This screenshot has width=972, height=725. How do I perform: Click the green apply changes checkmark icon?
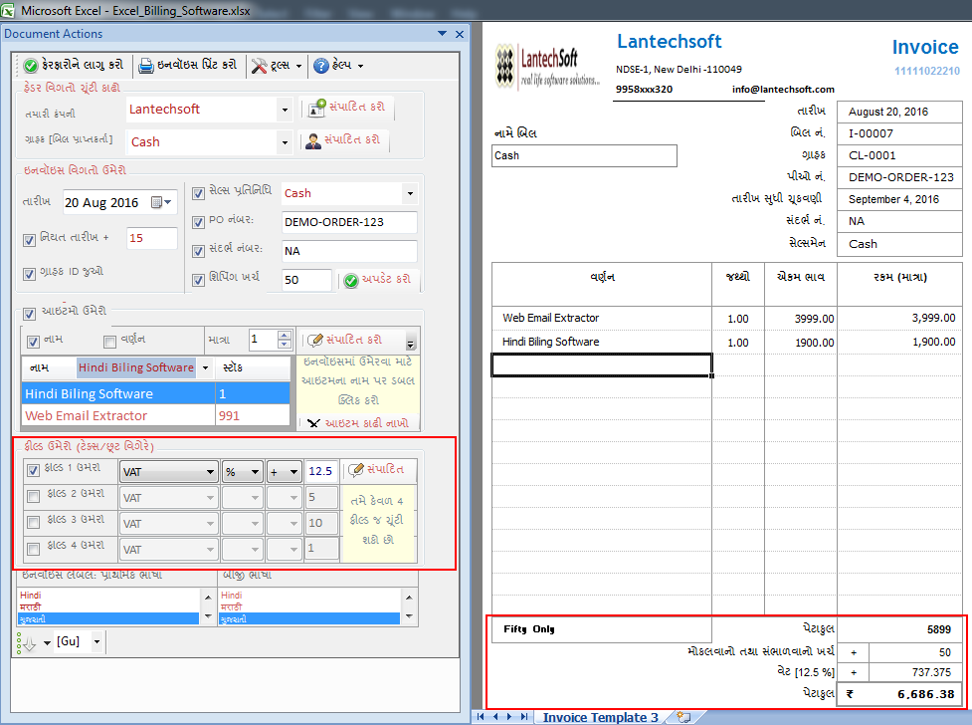[x=31, y=65]
